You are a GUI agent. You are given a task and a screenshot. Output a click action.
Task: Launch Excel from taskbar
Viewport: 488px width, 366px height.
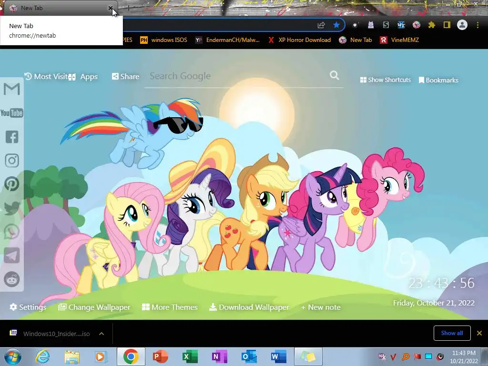point(190,356)
